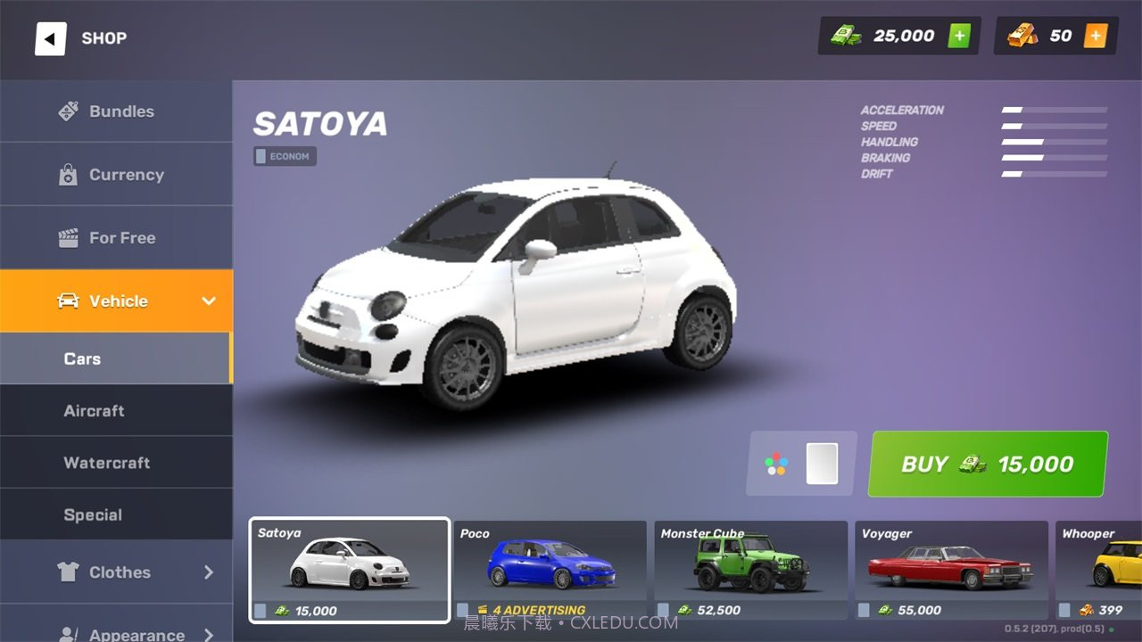
Task: Select the Watercraft subcategory
Action: (x=106, y=463)
